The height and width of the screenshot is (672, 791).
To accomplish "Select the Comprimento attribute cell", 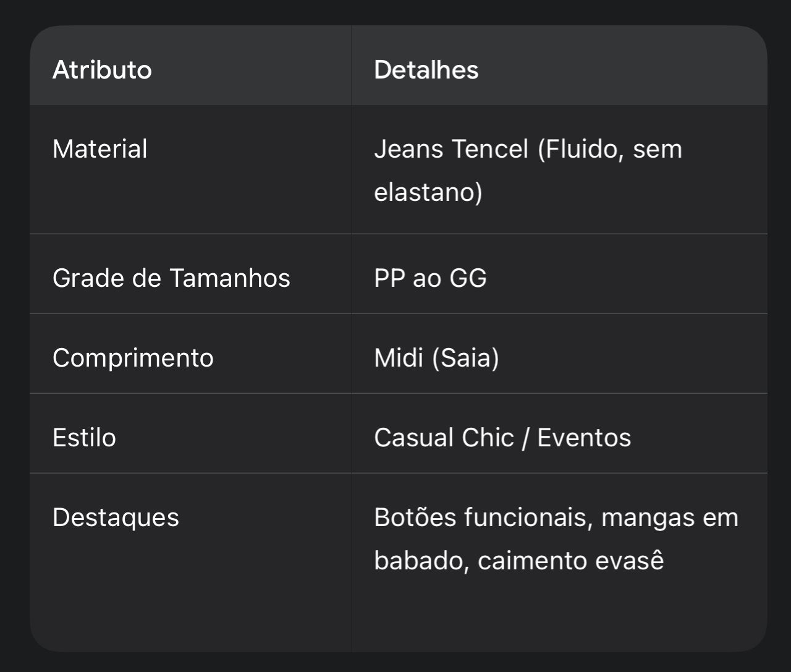I will (x=133, y=358).
